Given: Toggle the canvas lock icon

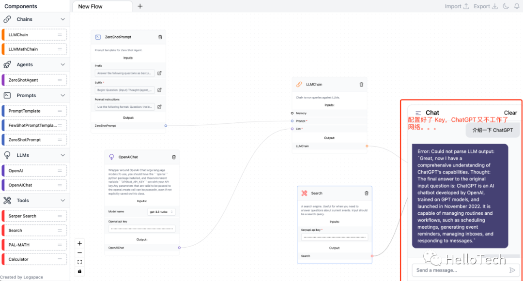Looking at the screenshot, I should click(79, 271).
